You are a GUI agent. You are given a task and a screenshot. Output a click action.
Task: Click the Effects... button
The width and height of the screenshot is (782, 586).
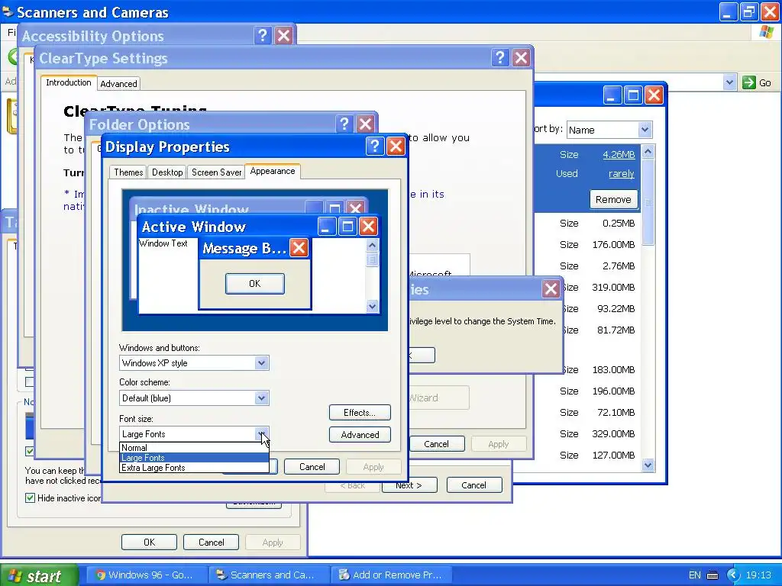[x=360, y=413]
